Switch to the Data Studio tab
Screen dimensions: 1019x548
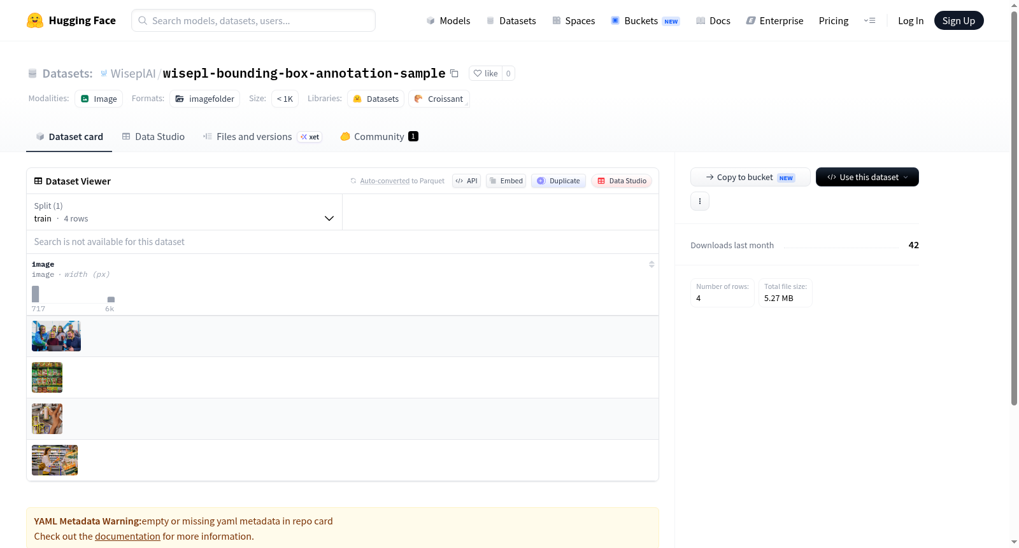click(x=153, y=136)
